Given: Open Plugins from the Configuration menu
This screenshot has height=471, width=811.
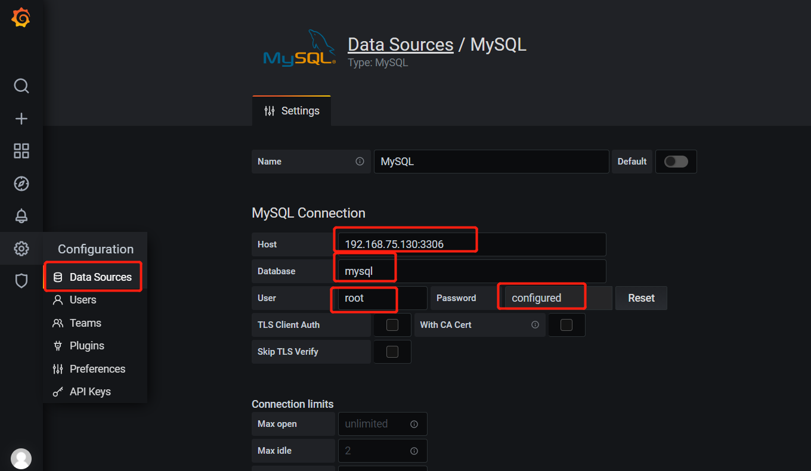Looking at the screenshot, I should pos(86,346).
